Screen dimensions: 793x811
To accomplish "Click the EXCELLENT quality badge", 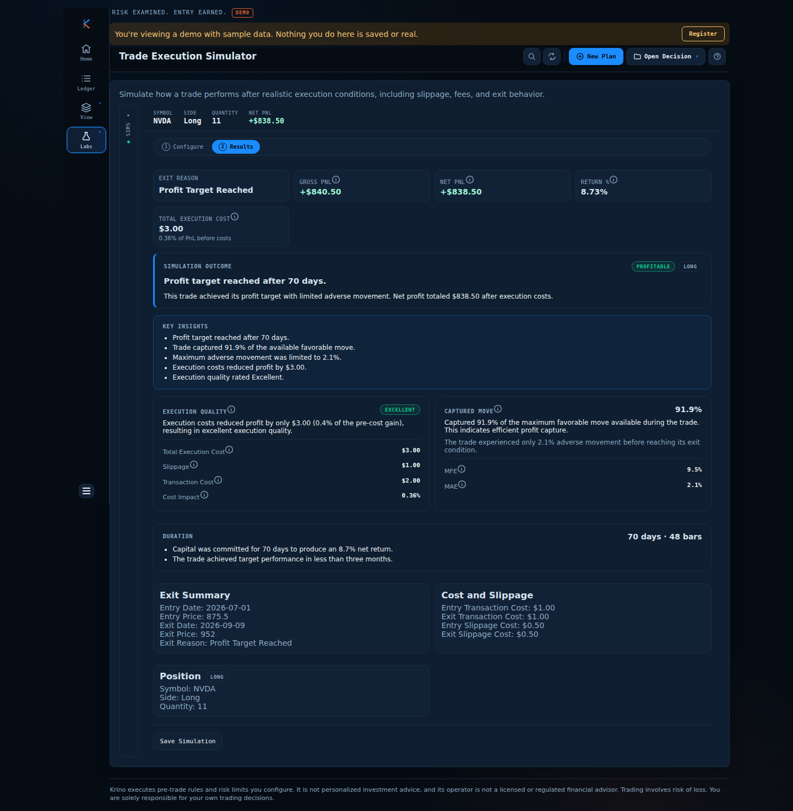I will tap(400, 410).
